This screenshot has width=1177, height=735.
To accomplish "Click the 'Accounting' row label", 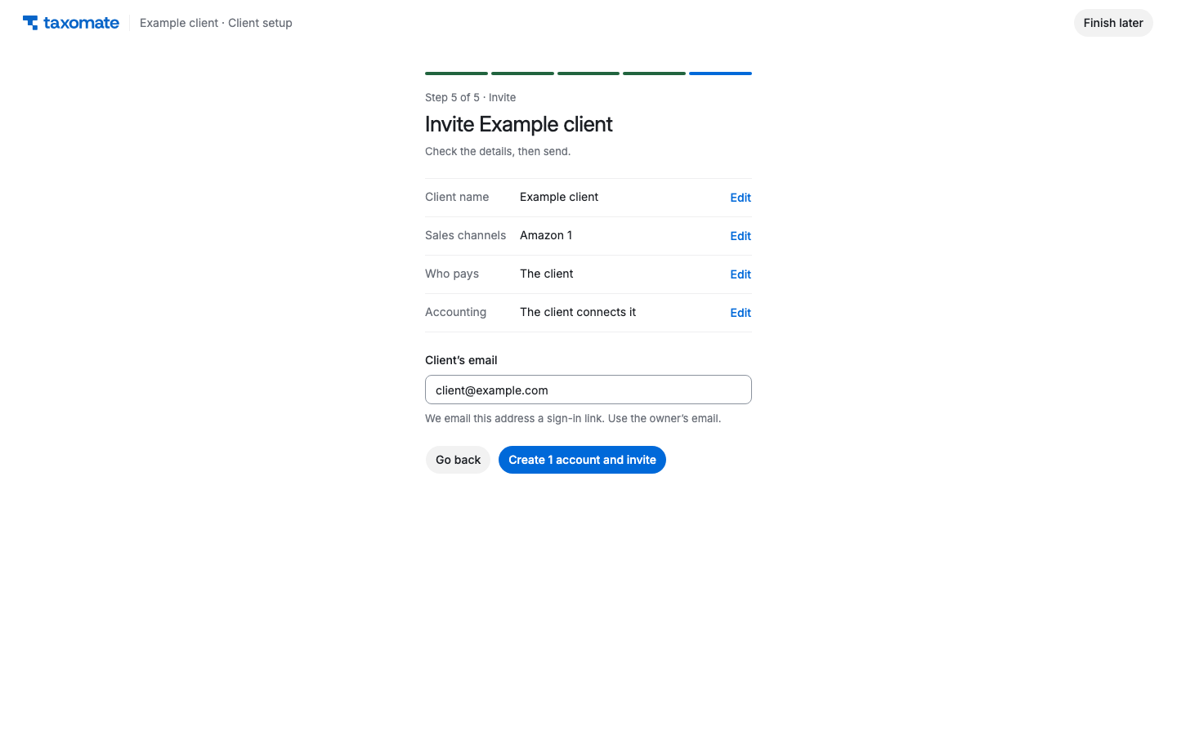I will 455,312.
